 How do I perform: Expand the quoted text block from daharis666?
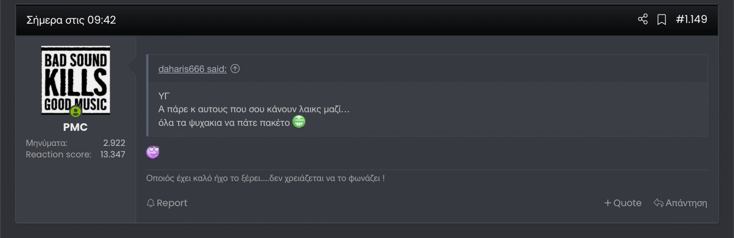tap(427, 109)
